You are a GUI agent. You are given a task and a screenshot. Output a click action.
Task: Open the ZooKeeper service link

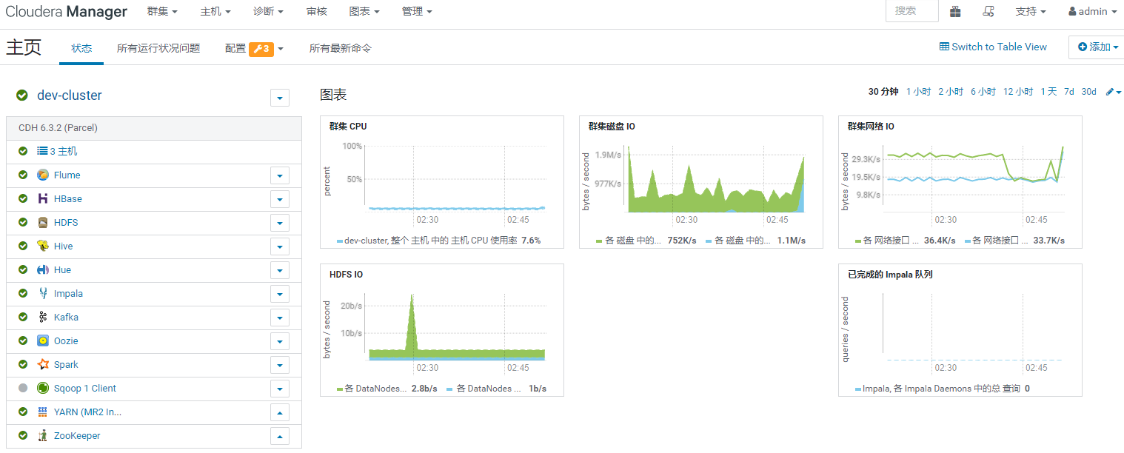(x=77, y=436)
